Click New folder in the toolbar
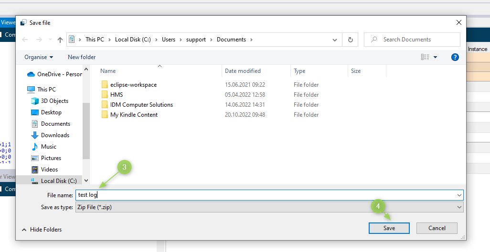This screenshot has height=252, width=490. (x=82, y=57)
